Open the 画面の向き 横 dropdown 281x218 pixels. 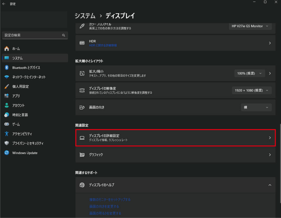pyautogui.click(x=256, y=107)
